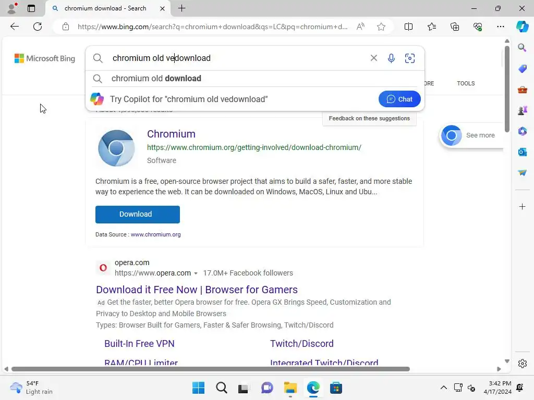Open www.chromium.org data source link
The image size is (534, 400).
[x=155, y=234]
